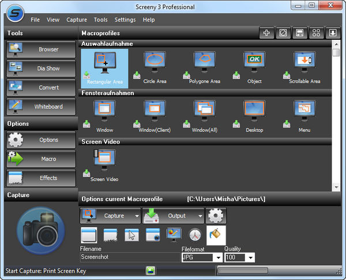346x280 pixels.
Task: Choose the Polygone Area capture profile
Action: click(x=204, y=67)
